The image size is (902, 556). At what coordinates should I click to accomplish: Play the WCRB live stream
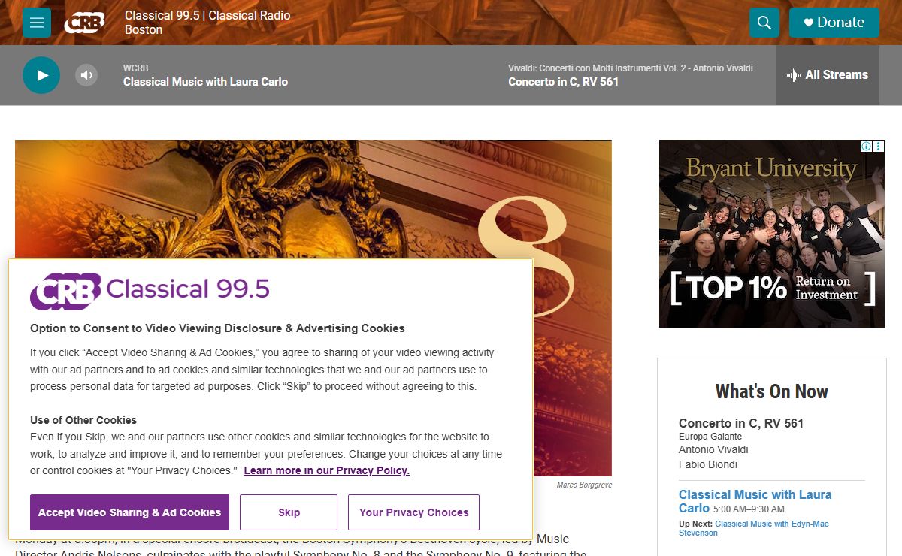pos(41,75)
